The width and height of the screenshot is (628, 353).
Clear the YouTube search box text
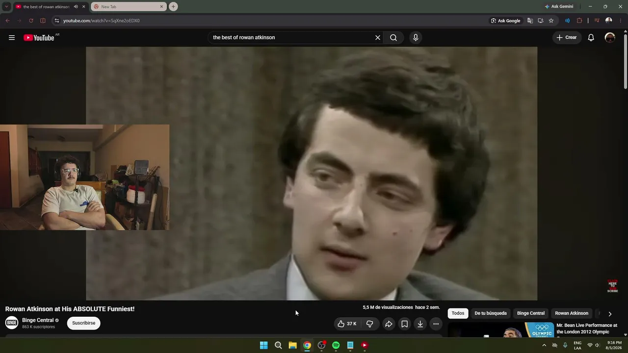click(x=378, y=38)
